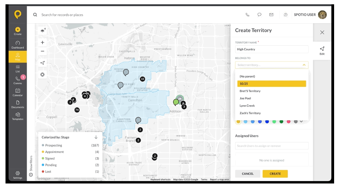Image resolution: width=340 pixels, height=187 pixels.
Task: Open the mail envelope icon in the top bar
Action: click(271, 15)
